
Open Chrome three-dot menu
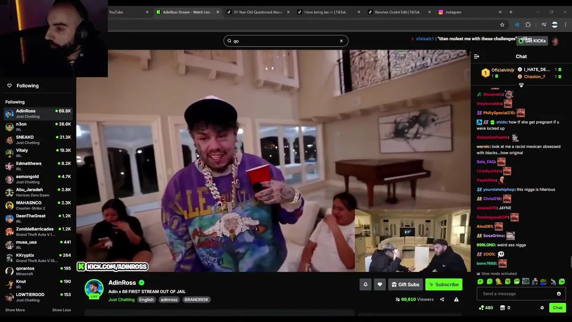click(566, 25)
